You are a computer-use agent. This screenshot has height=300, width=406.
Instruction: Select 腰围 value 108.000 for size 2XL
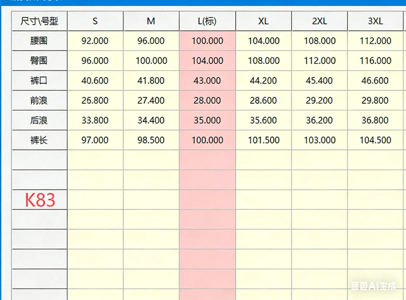coord(320,41)
